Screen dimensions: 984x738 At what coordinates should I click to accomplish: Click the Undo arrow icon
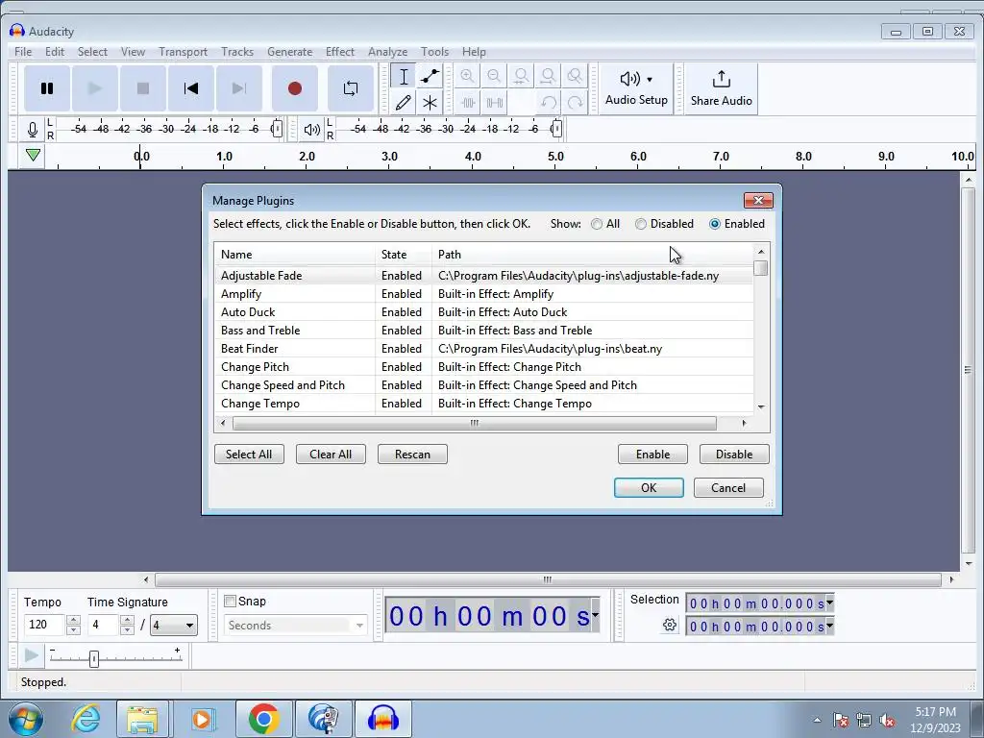coord(549,102)
